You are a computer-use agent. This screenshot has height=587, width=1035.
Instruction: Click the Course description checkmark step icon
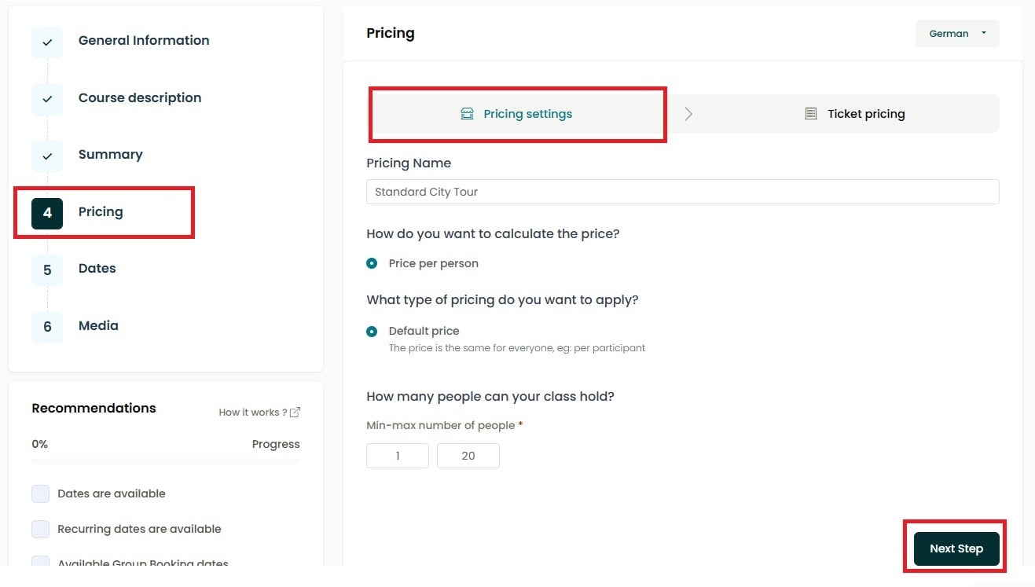coord(47,99)
